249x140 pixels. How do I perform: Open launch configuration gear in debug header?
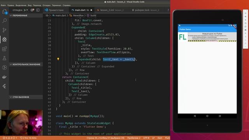click(32, 10)
